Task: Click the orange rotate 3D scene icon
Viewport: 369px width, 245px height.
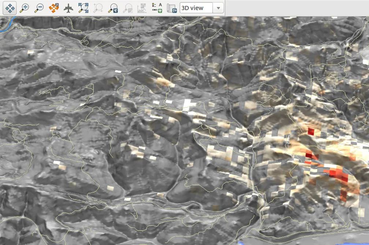Action: tap(54, 8)
